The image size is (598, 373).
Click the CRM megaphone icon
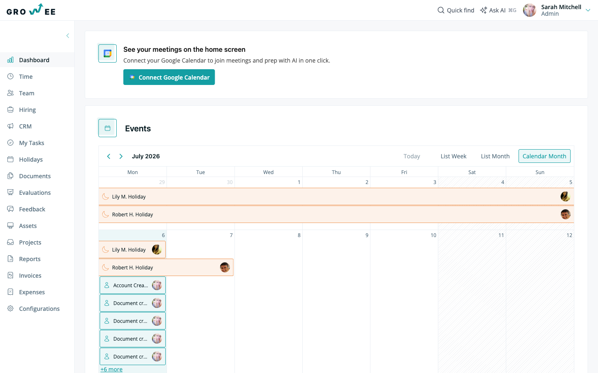coord(10,126)
